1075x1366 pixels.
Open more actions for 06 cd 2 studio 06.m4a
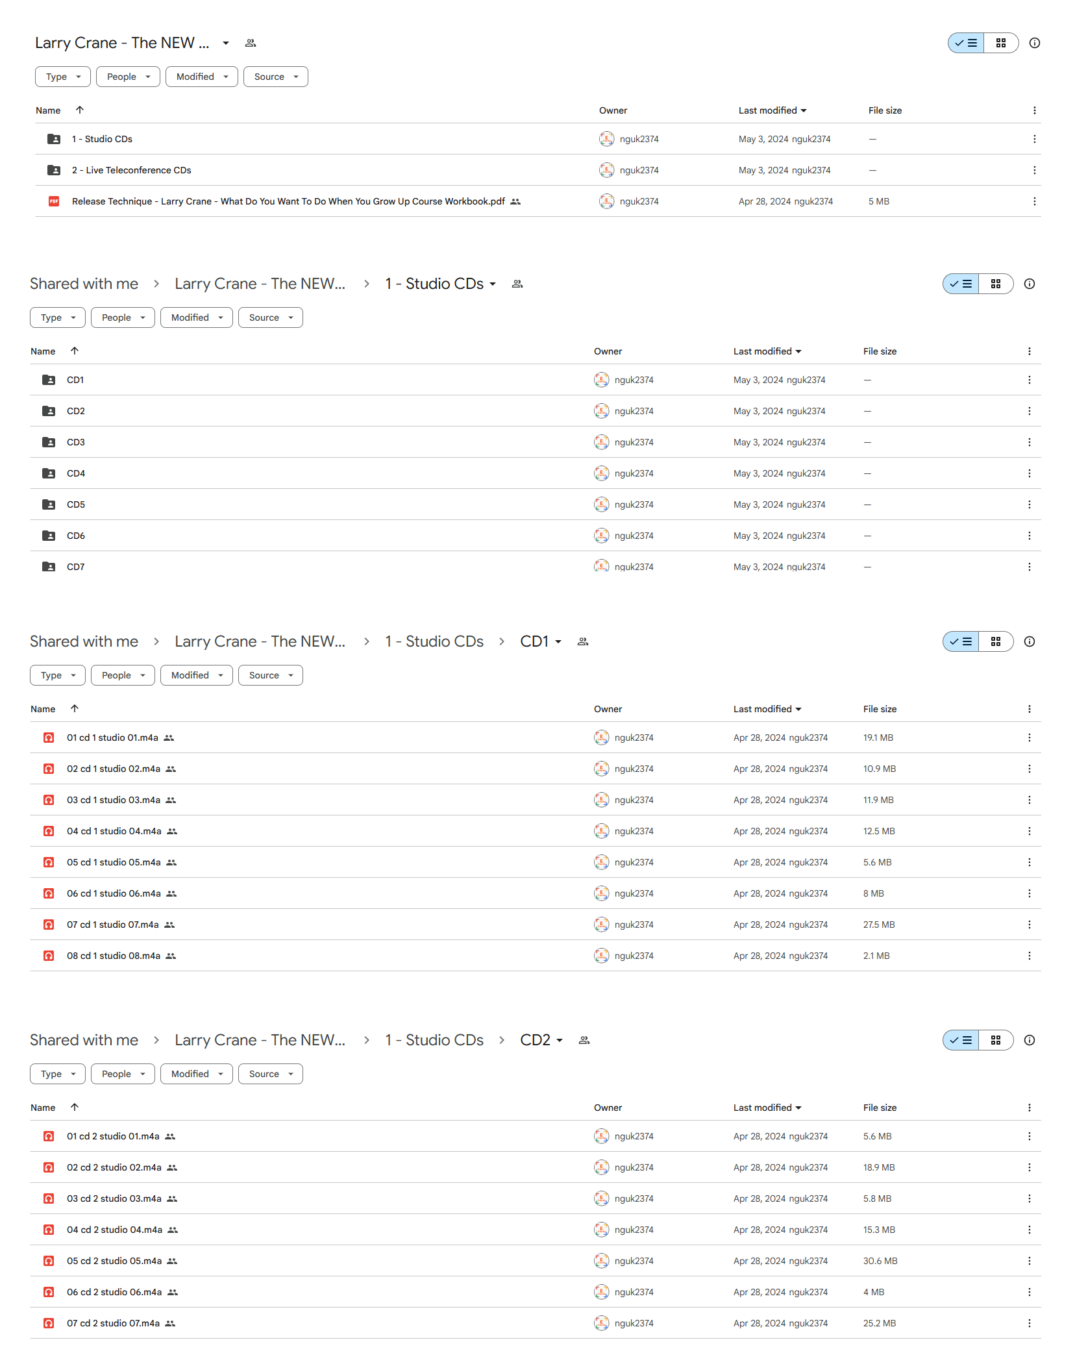tap(1029, 1292)
